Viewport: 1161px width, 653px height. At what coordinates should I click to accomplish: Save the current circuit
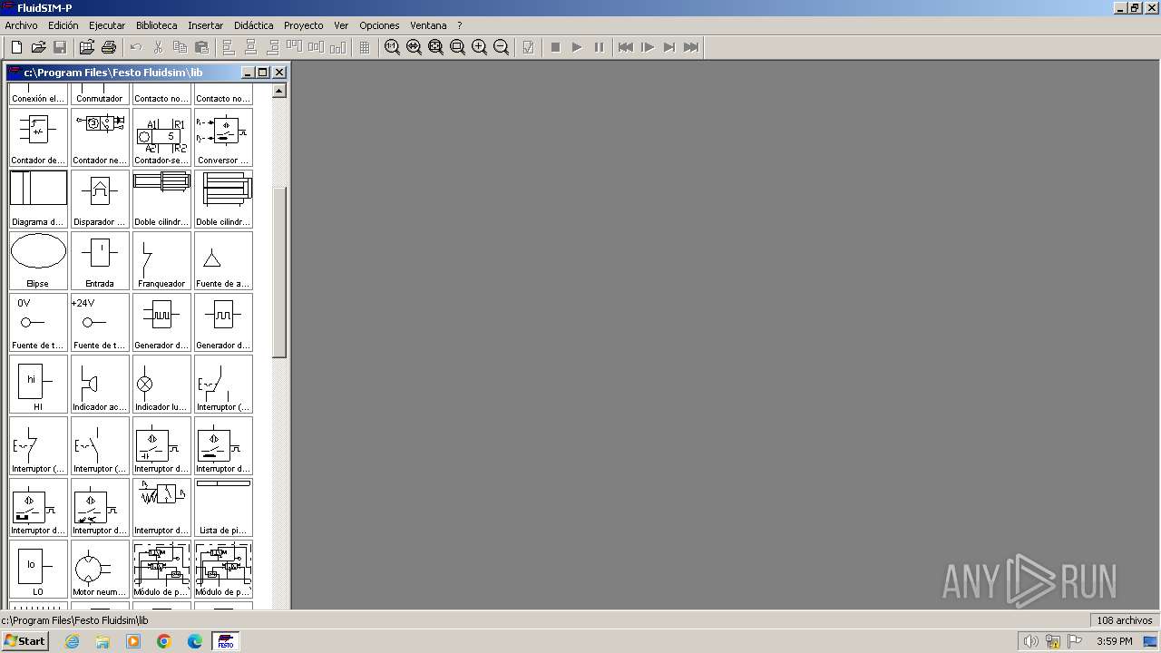click(60, 47)
